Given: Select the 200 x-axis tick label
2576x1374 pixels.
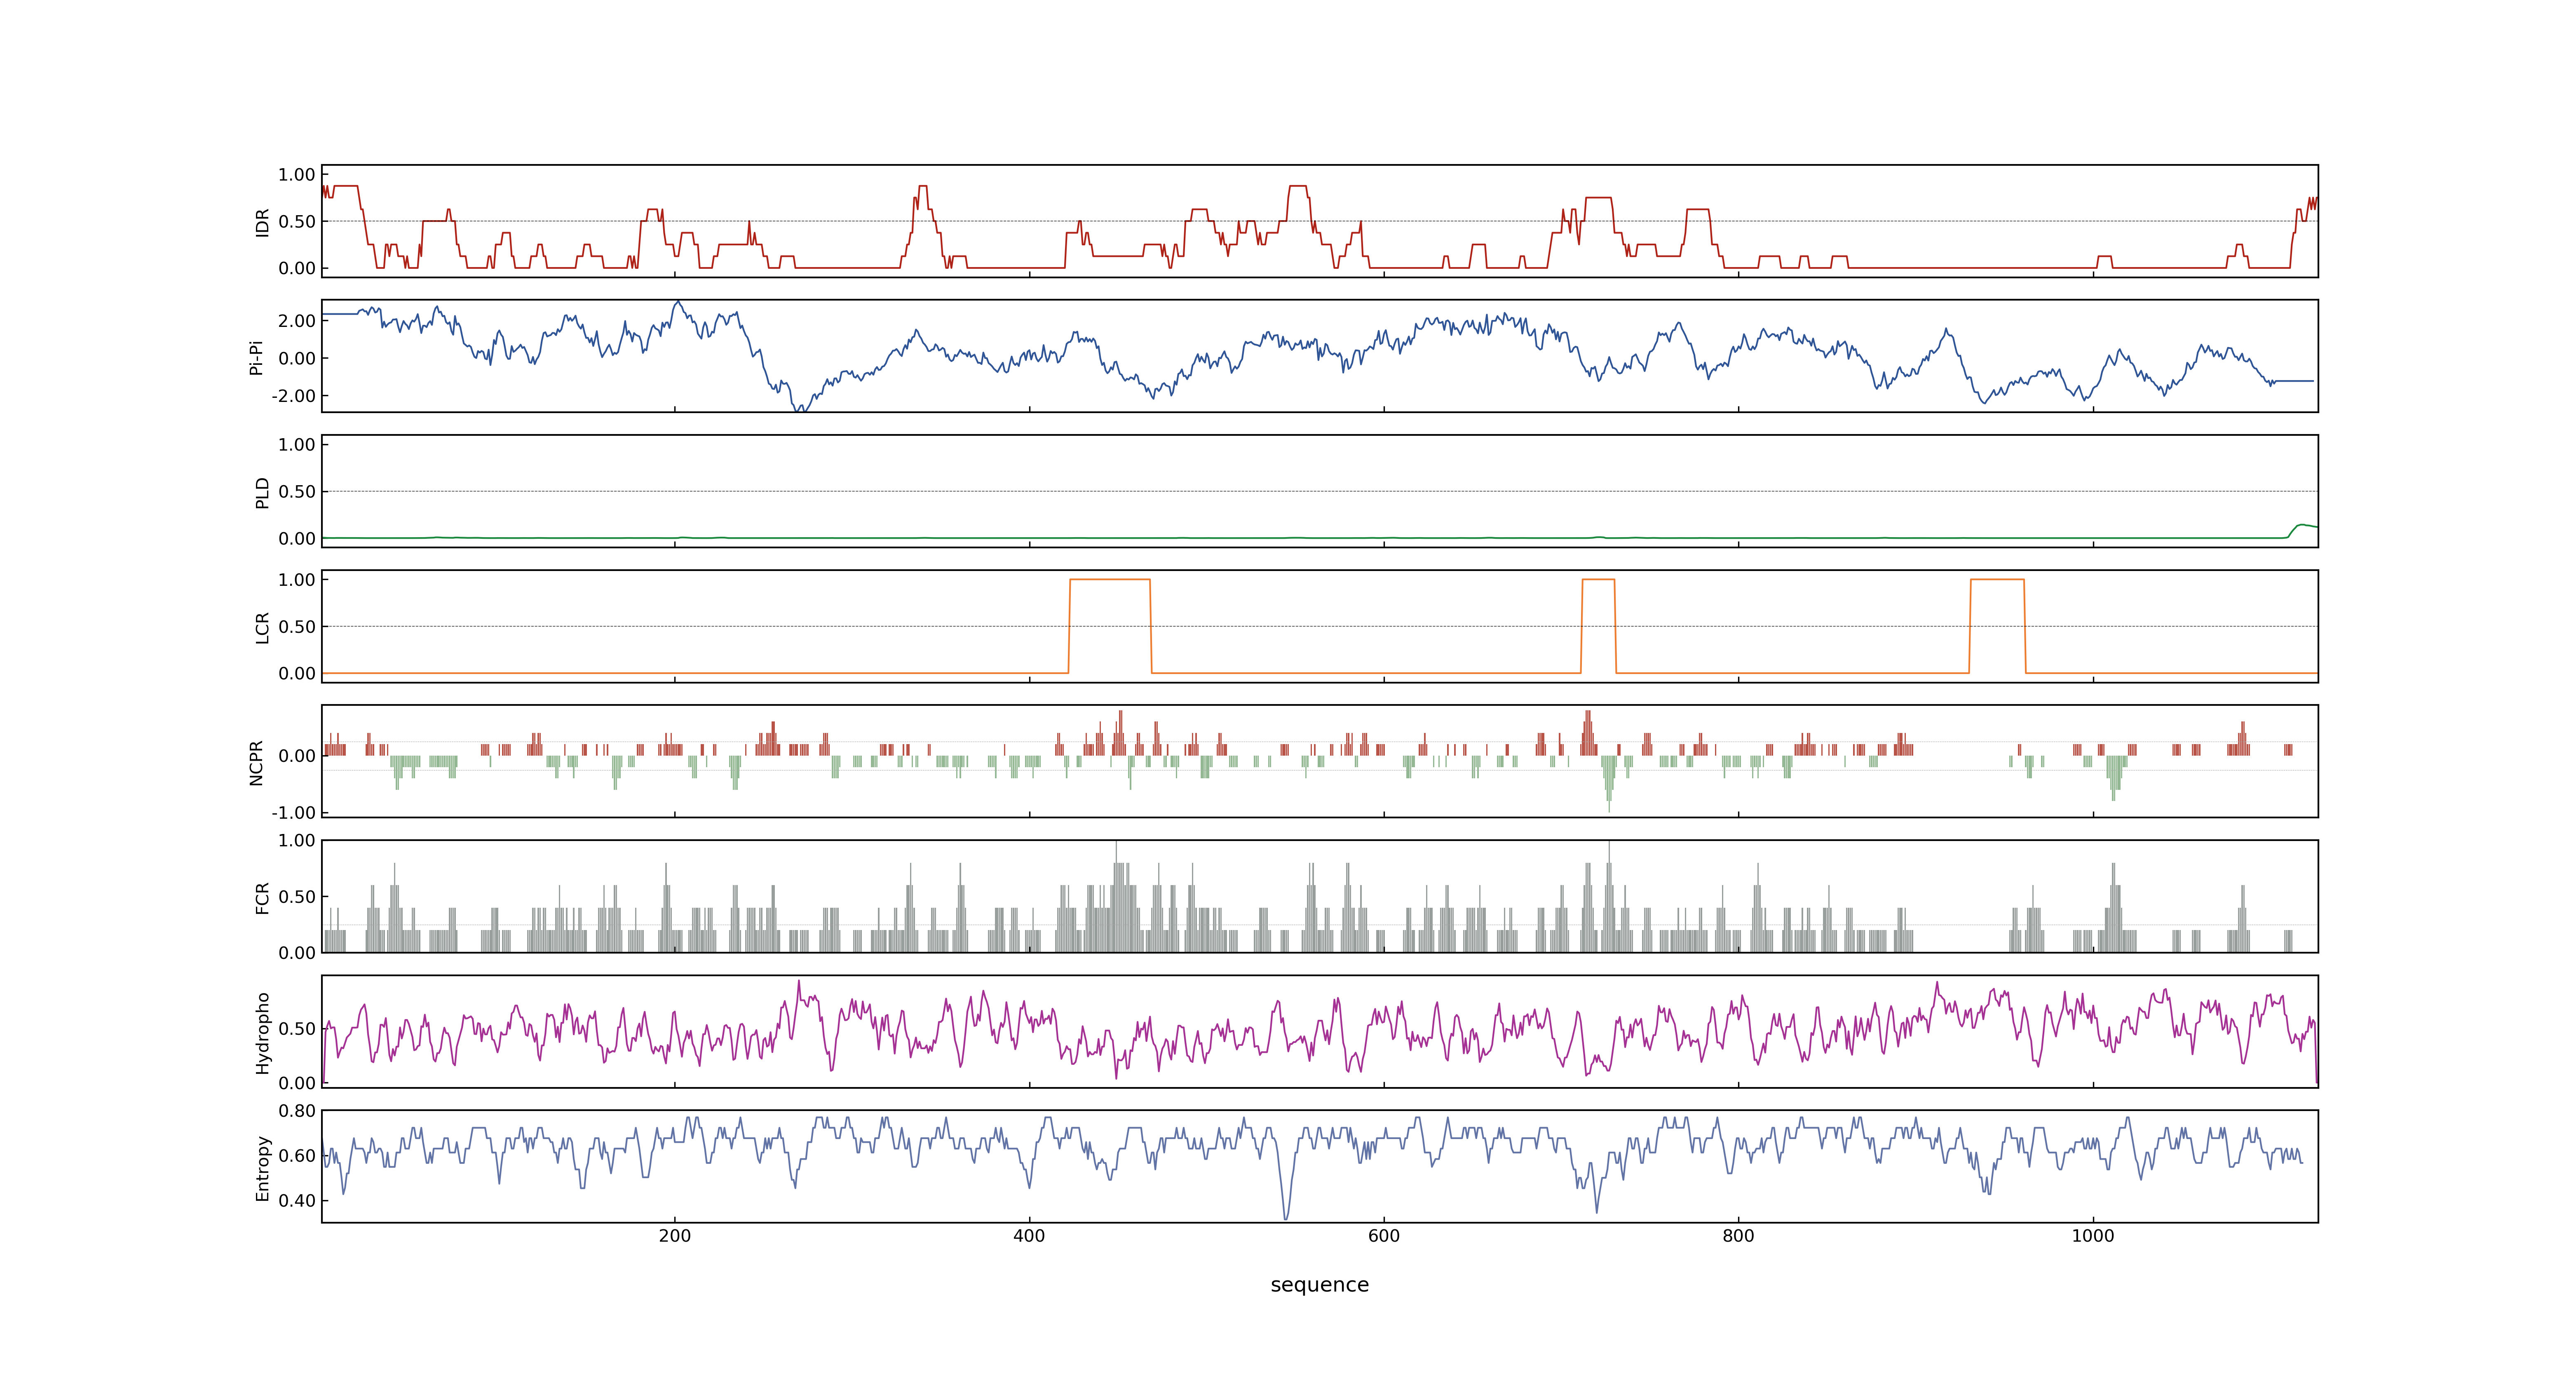Looking at the screenshot, I should coord(675,1236).
